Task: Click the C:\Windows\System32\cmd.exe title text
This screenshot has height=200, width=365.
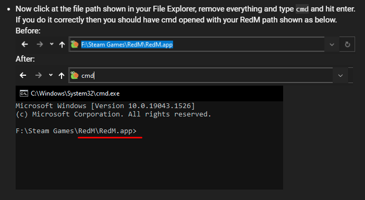Action: click(x=75, y=93)
